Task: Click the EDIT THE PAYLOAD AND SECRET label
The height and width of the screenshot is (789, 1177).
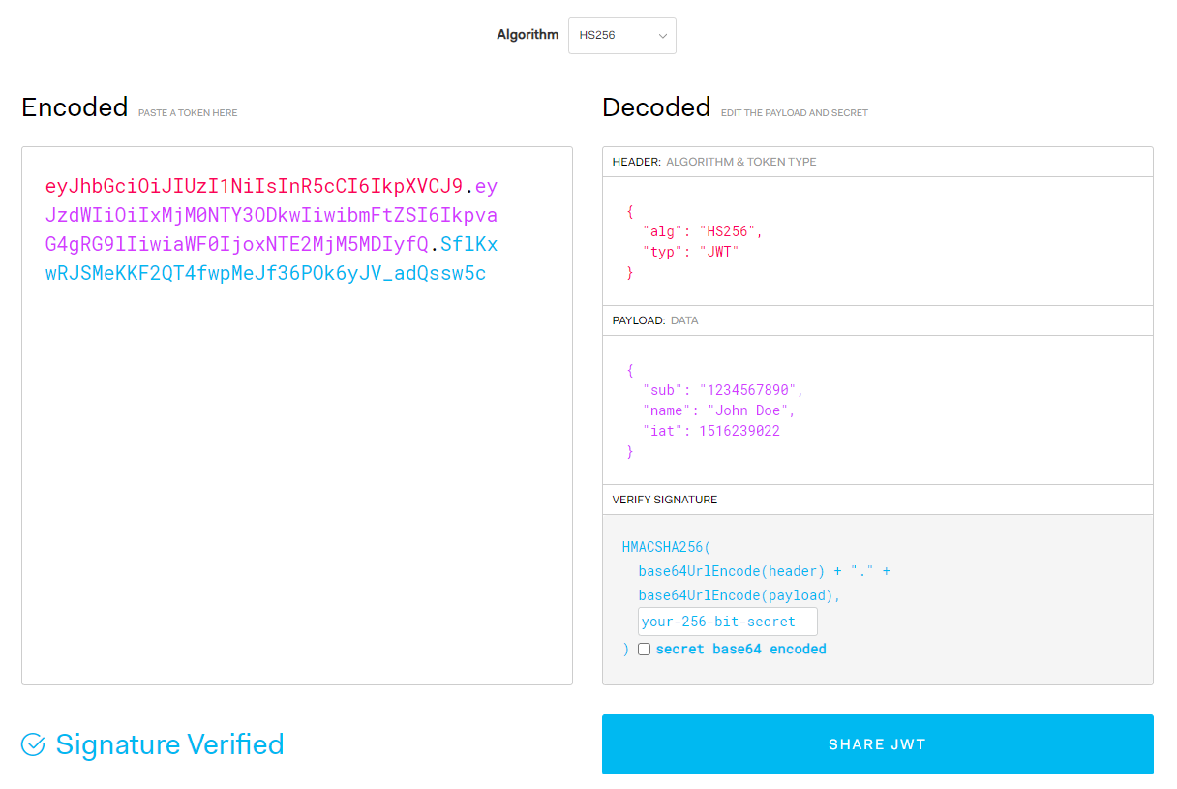Action: [x=794, y=112]
